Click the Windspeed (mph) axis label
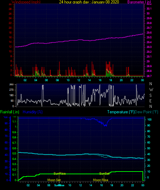This screenshot has height=190, width=160. [x=26, y=2]
